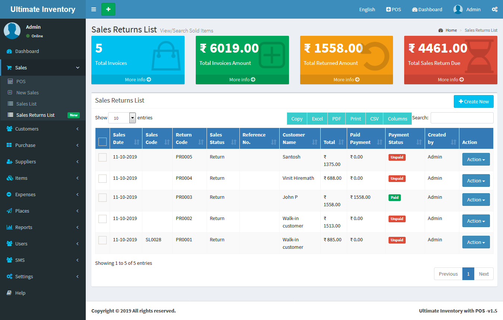Image resolution: width=503 pixels, height=320 pixels.
Task: Click the hamburger sidebar toggle icon
Action: click(94, 9)
